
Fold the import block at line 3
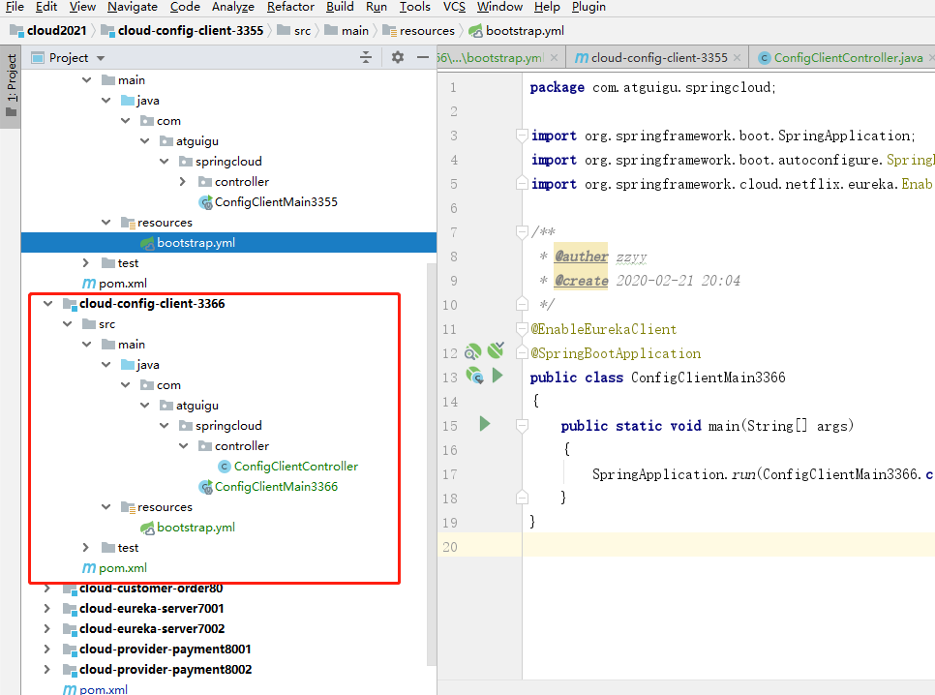click(522, 135)
